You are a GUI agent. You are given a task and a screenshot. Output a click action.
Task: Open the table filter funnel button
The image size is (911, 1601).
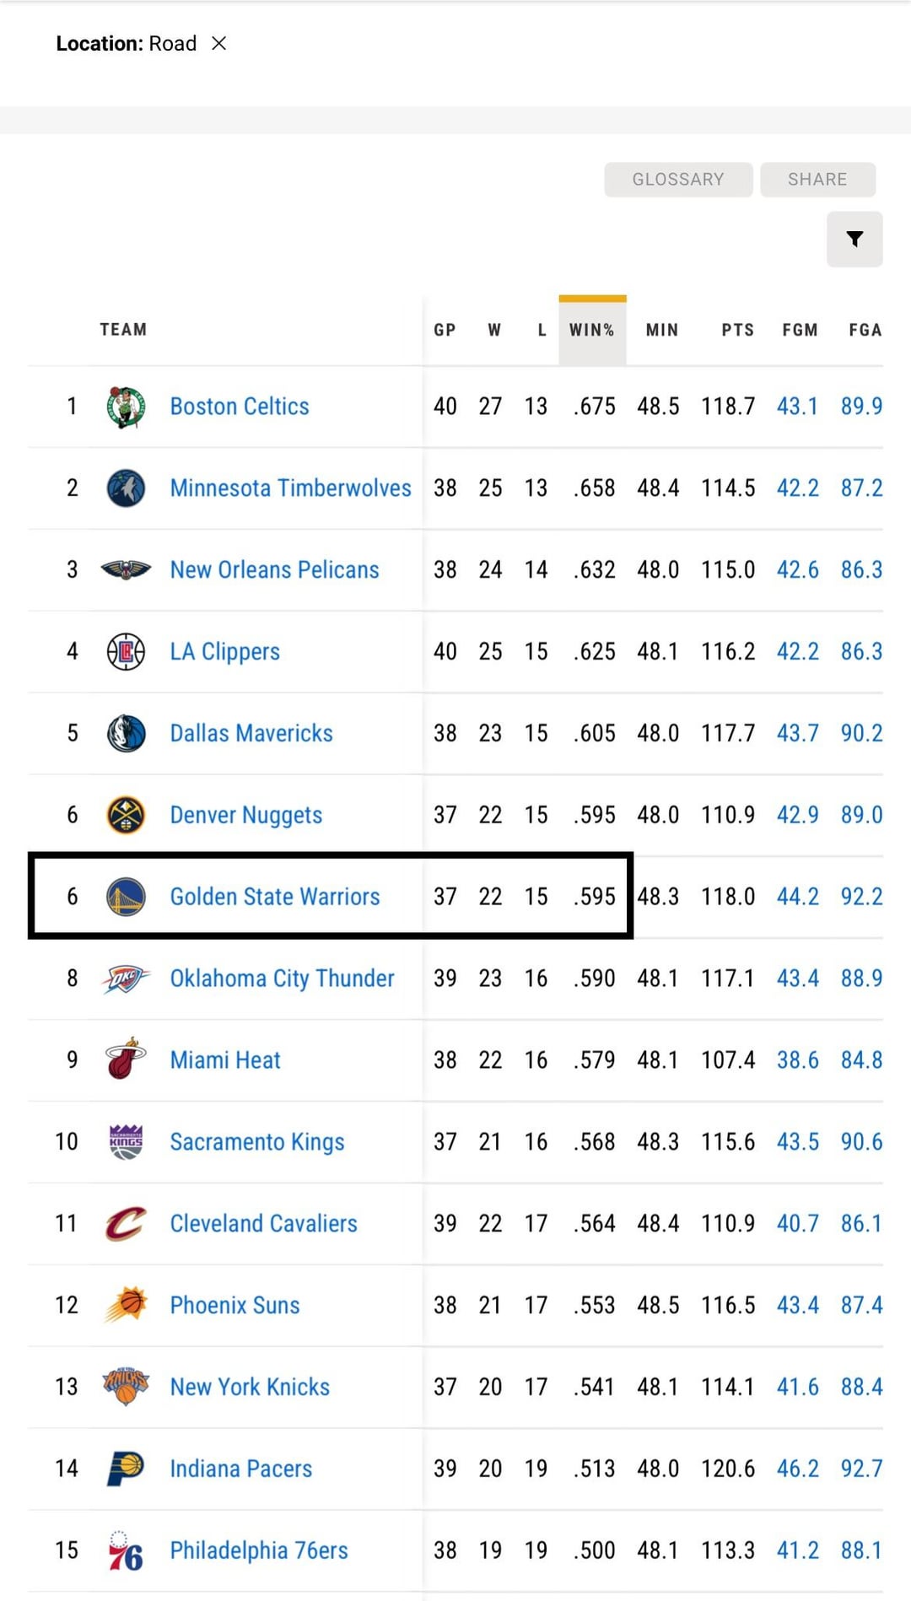point(854,240)
